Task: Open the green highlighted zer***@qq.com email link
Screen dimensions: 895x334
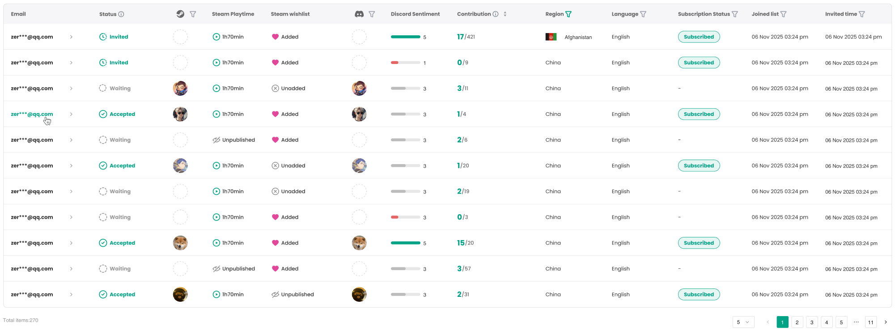Action: [32, 114]
